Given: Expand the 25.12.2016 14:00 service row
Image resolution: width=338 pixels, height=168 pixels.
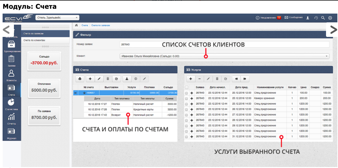Looking at the screenshot, I should pyautogui.click(x=192, y=104).
